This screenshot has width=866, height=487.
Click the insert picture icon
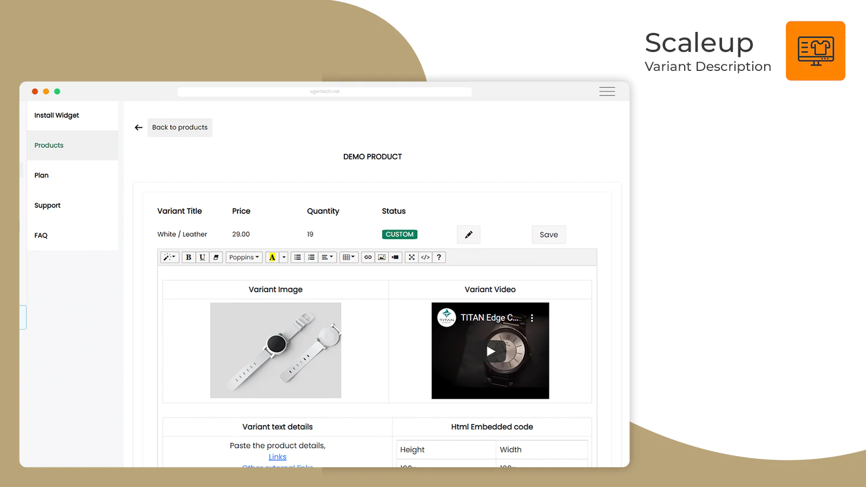(x=382, y=258)
